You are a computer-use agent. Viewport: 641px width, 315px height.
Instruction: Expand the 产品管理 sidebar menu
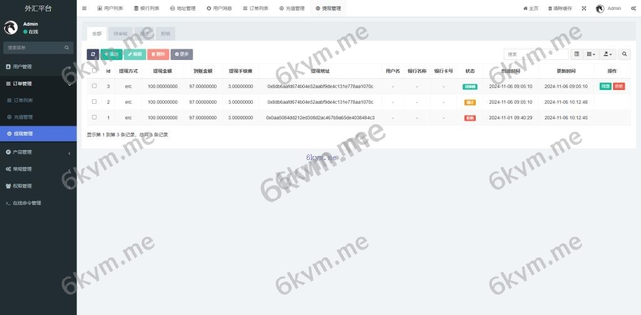pyautogui.click(x=38, y=152)
